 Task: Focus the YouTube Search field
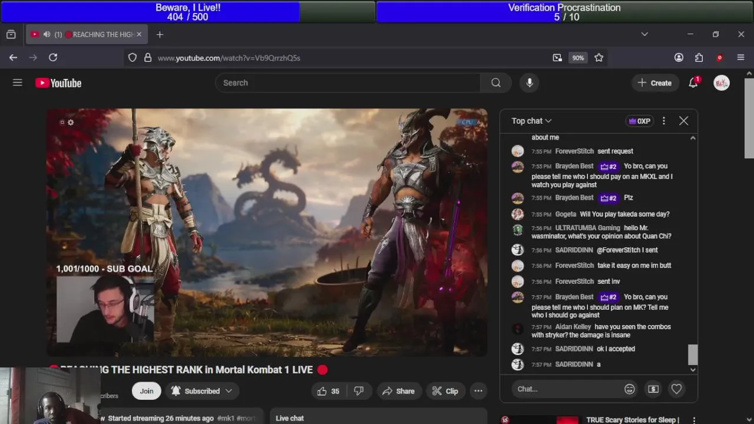pos(348,83)
